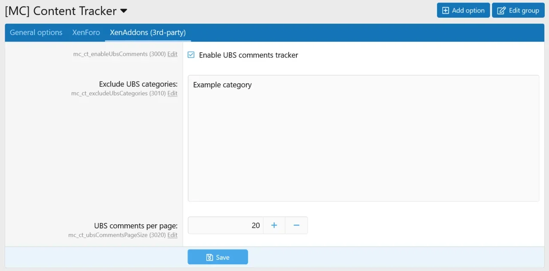The height and width of the screenshot is (271, 549).
Task: Click the floppy disk icon on Save
Action: 210,257
